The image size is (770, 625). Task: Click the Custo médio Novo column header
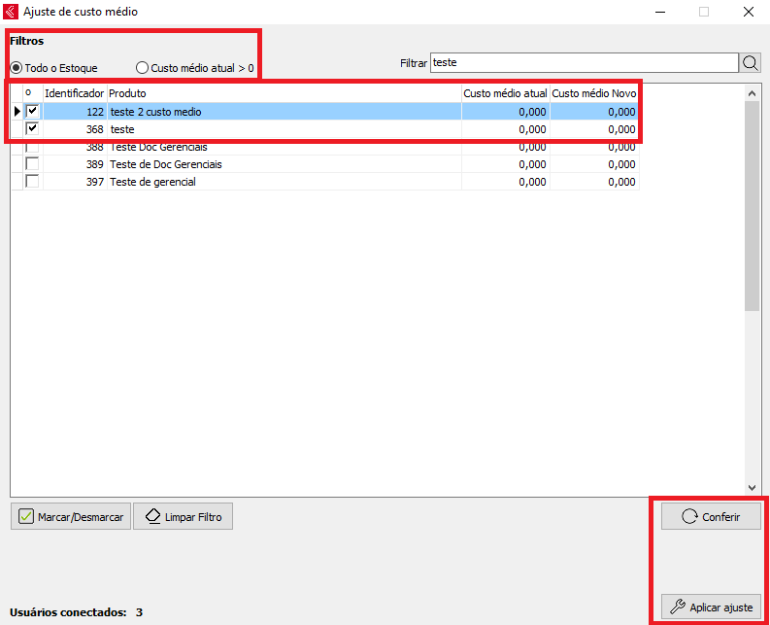594,93
